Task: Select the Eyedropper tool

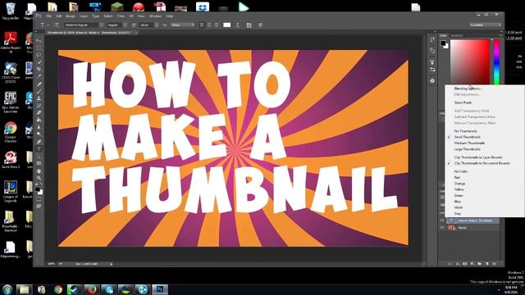Action: [x=39, y=76]
